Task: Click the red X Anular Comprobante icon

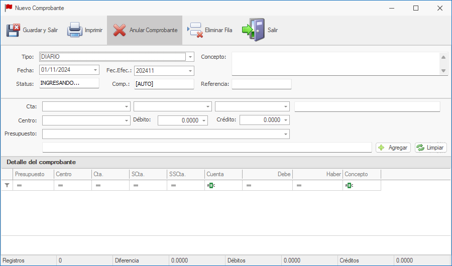Action: [x=120, y=30]
